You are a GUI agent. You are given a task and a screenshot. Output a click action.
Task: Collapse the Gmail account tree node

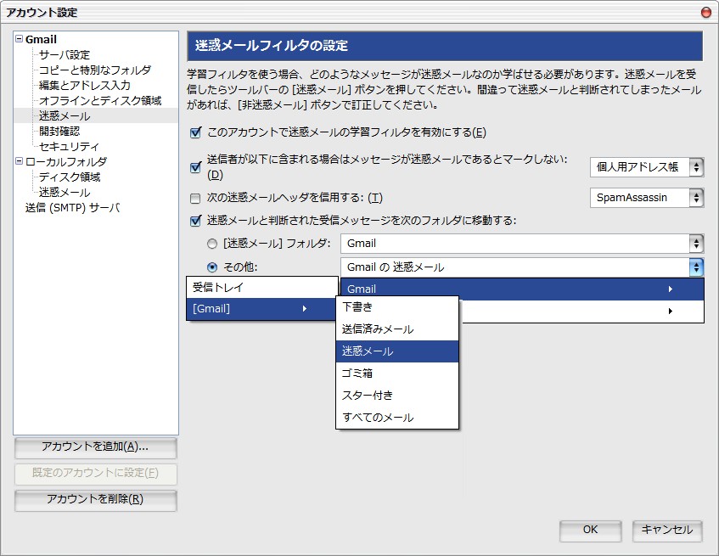19,39
